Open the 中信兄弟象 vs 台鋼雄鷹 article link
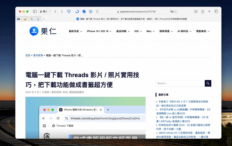Screen dimensions: 232x146 (x=183, y=111)
